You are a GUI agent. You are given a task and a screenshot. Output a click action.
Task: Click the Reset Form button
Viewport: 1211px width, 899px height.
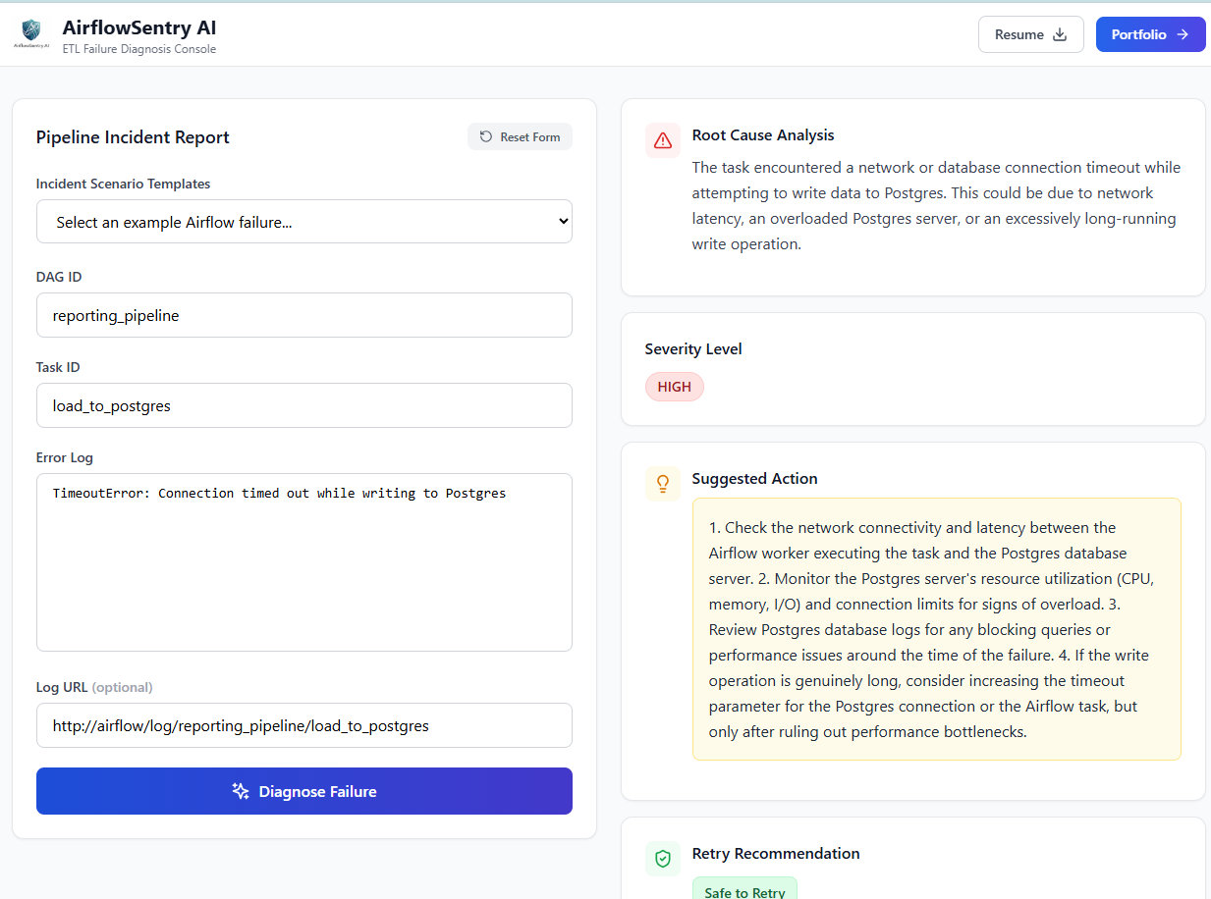520,136
